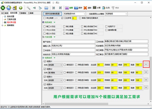Click the wrench settings tool icon
The height and width of the screenshot is (109, 152).
[28, 8]
